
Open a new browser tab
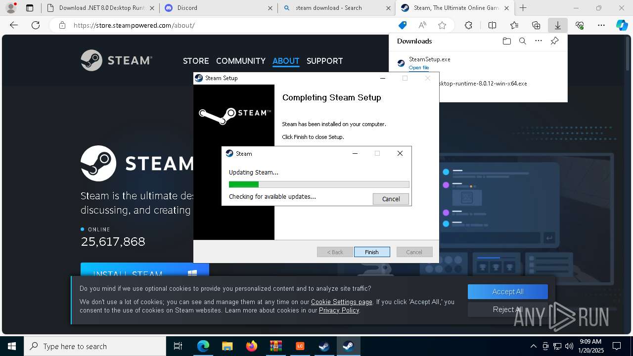[523, 8]
